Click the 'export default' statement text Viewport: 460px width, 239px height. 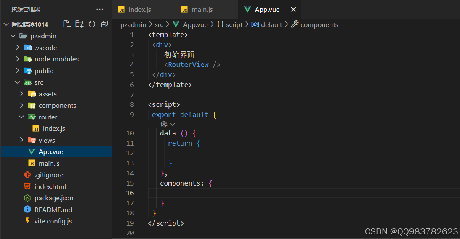click(x=180, y=115)
